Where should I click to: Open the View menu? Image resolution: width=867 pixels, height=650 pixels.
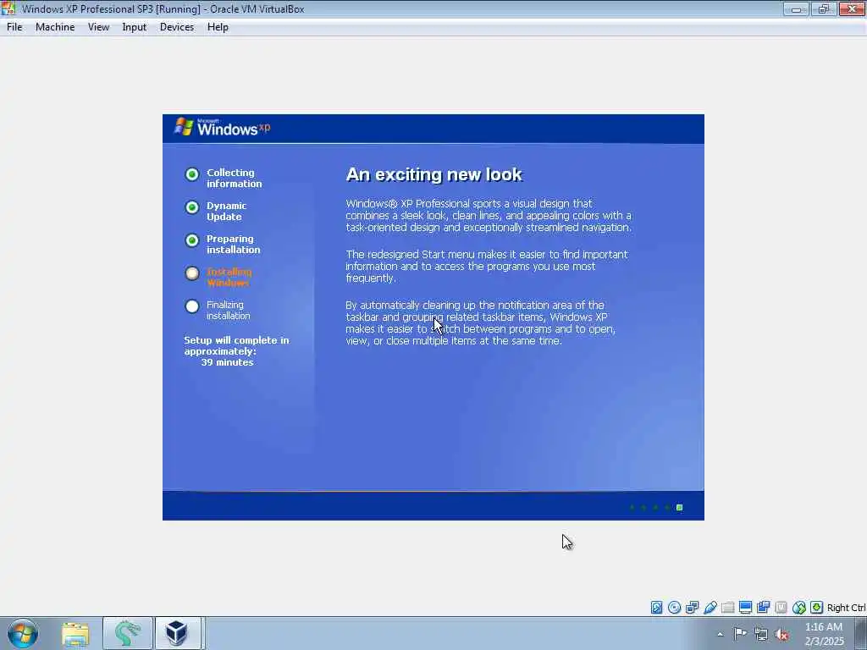tap(98, 27)
